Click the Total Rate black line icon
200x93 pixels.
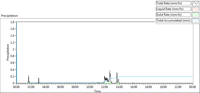coord(195,3)
